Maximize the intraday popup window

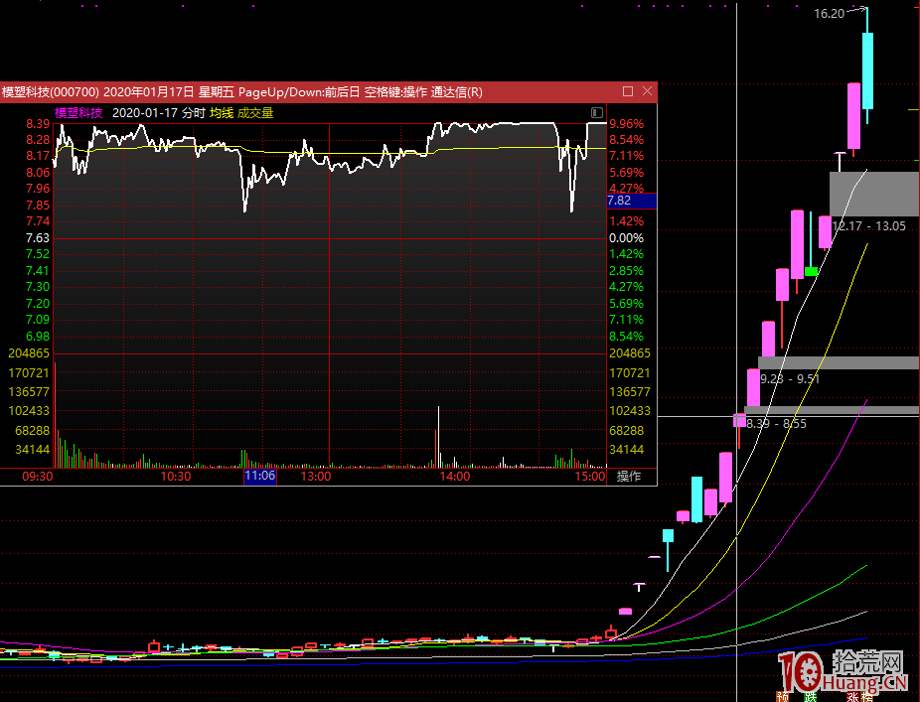click(x=628, y=91)
